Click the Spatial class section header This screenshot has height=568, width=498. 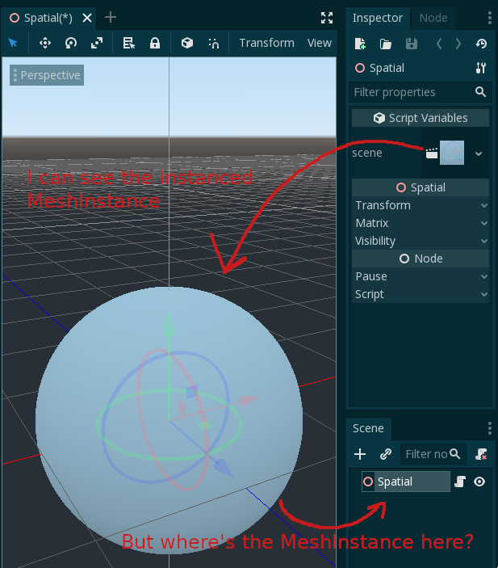(x=421, y=187)
